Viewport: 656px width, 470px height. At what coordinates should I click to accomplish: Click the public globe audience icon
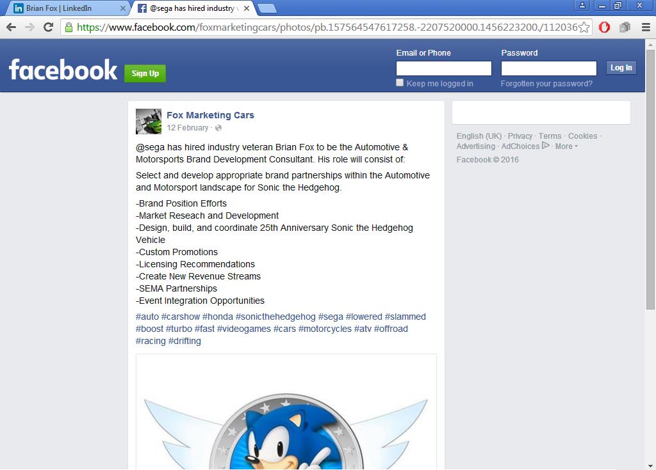coord(218,128)
